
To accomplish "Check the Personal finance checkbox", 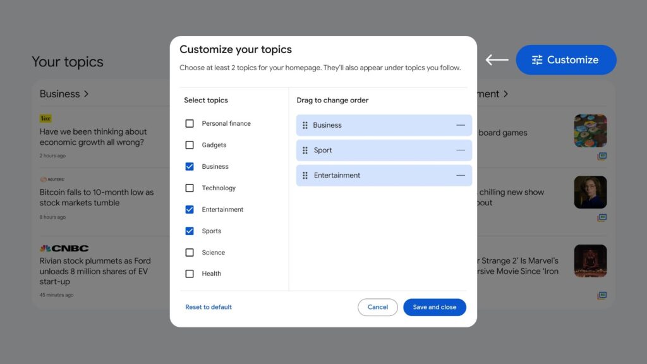I will (x=190, y=123).
